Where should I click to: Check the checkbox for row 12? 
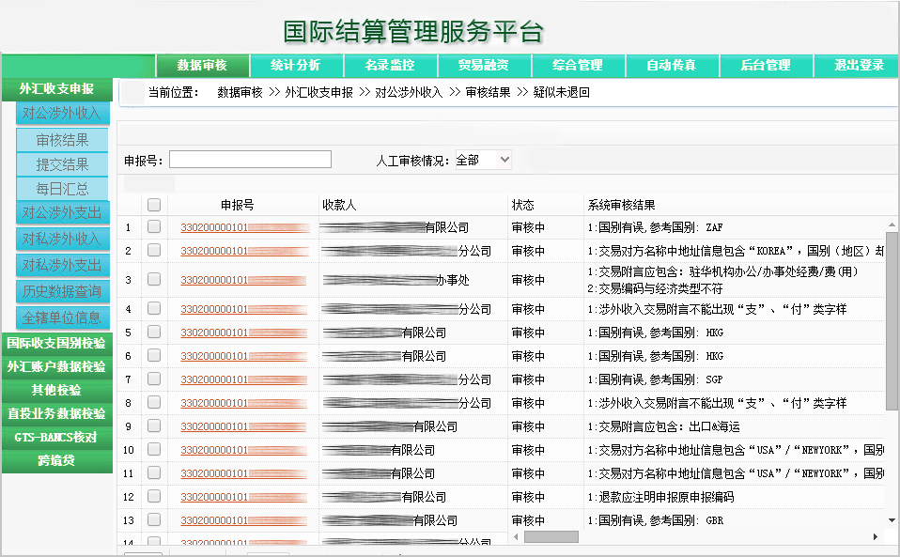pyautogui.click(x=154, y=497)
